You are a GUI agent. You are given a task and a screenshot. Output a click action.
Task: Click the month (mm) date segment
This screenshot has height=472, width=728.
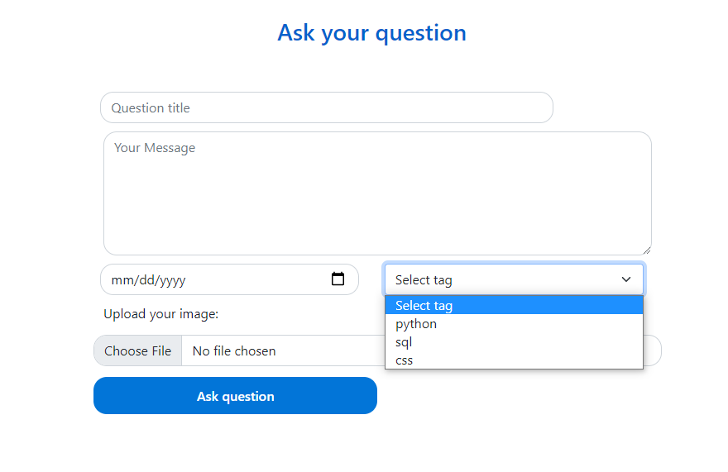coord(122,280)
